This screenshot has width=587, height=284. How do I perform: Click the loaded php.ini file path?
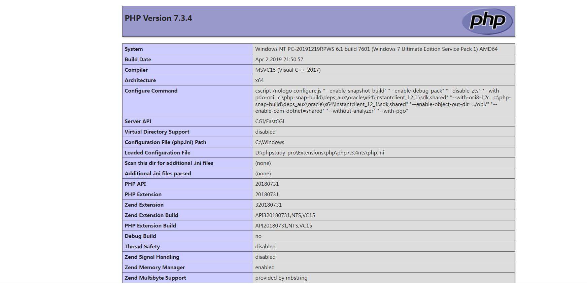coord(319,153)
